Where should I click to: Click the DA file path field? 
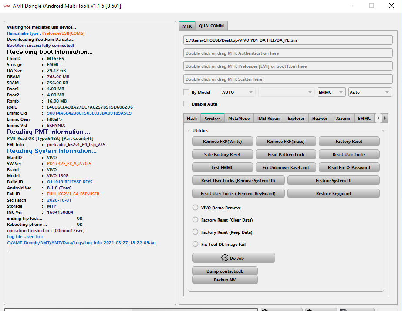288,40
